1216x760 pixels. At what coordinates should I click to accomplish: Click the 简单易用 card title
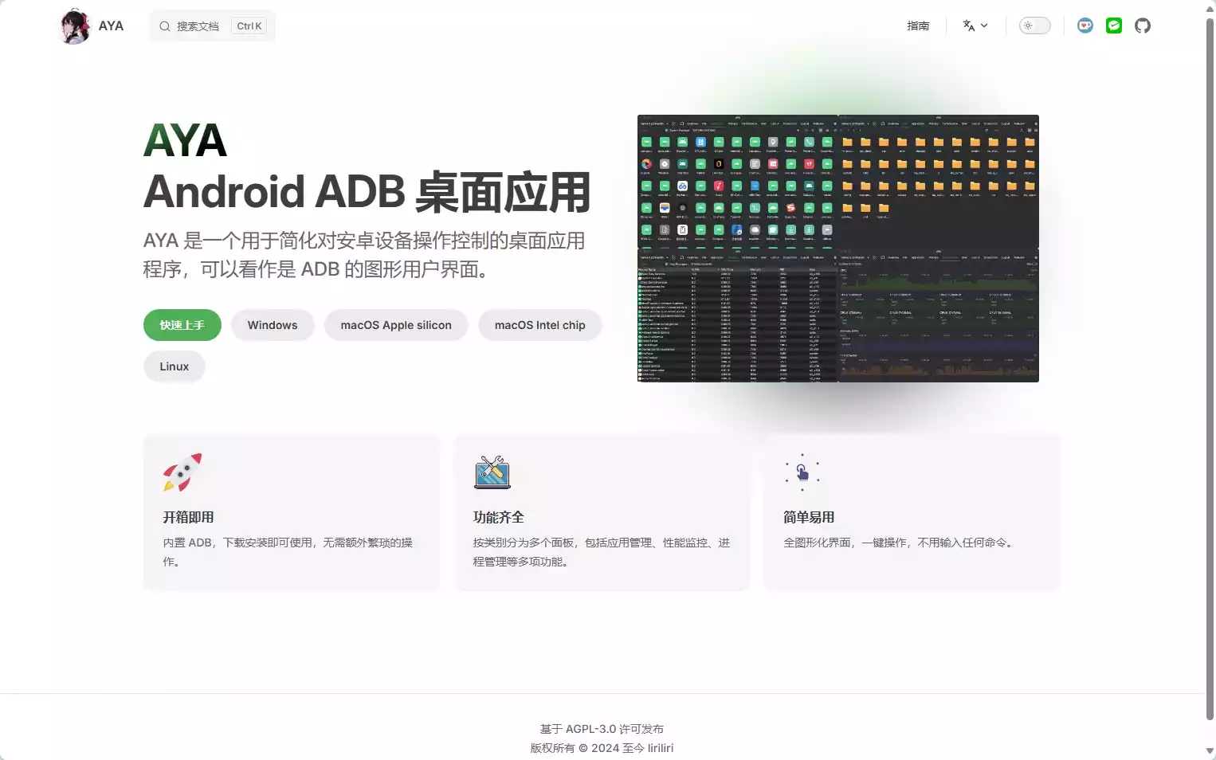point(809,517)
